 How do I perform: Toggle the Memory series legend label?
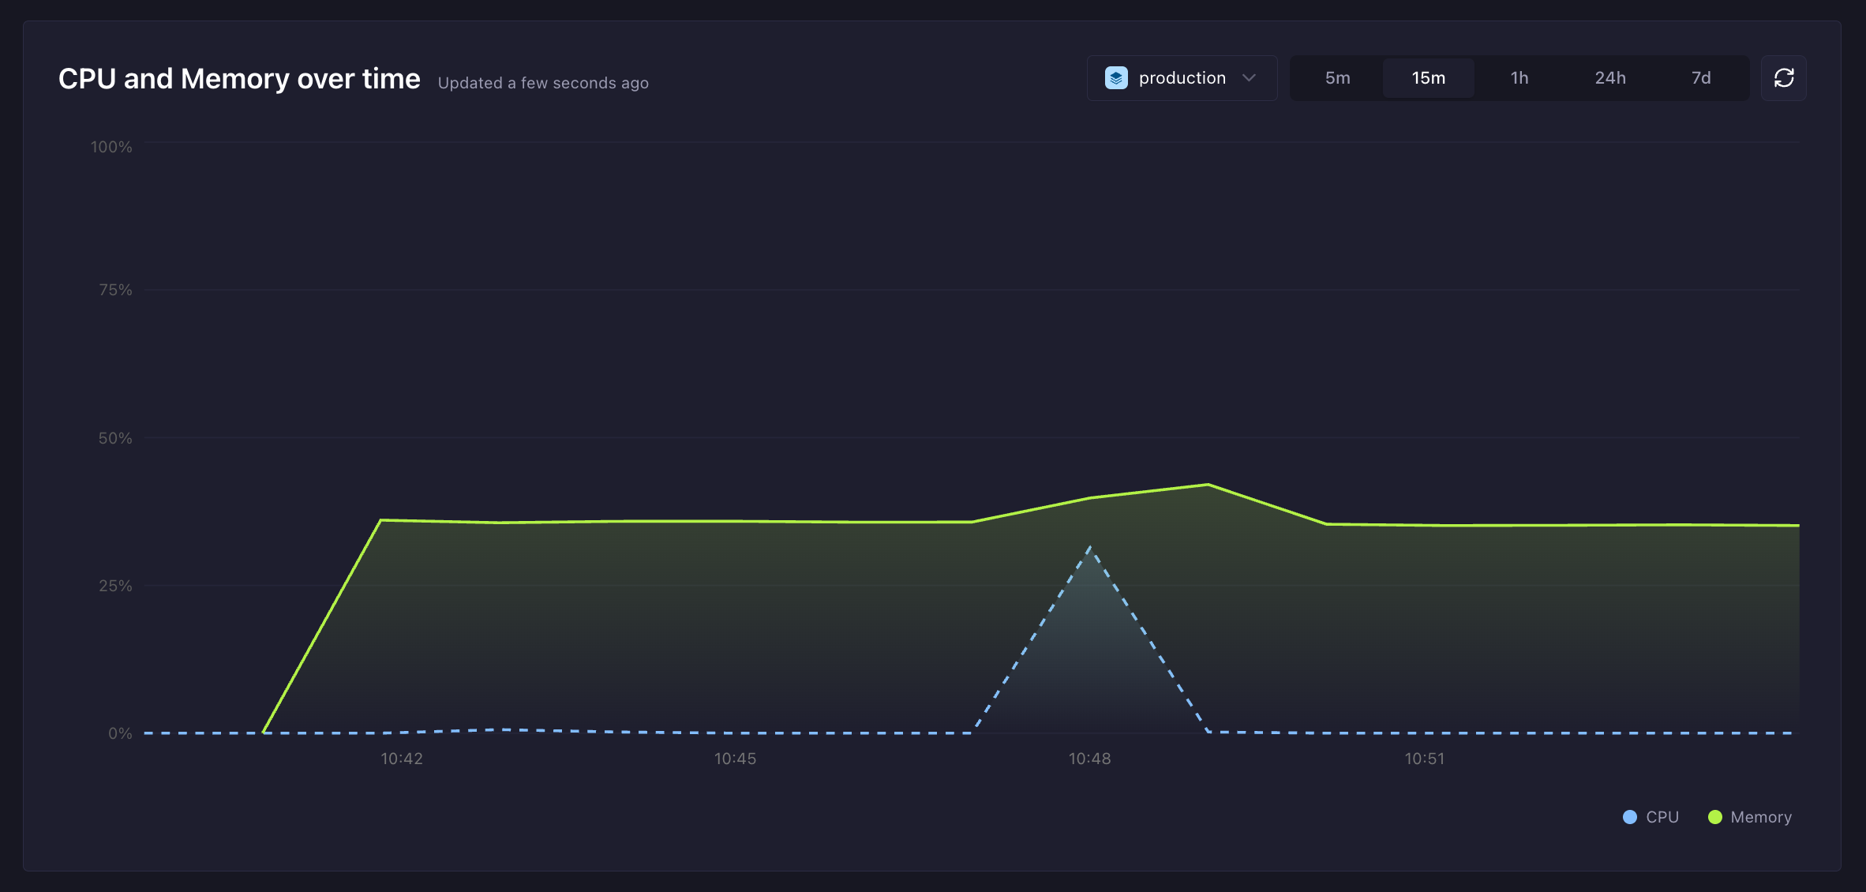tap(1761, 817)
